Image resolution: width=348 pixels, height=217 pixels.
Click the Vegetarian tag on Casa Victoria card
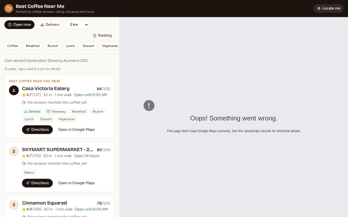tap(67, 119)
